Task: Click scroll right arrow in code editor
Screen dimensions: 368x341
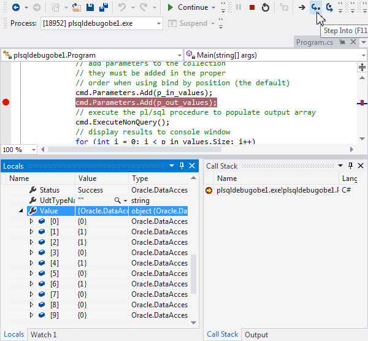Action: coord(351,150)
